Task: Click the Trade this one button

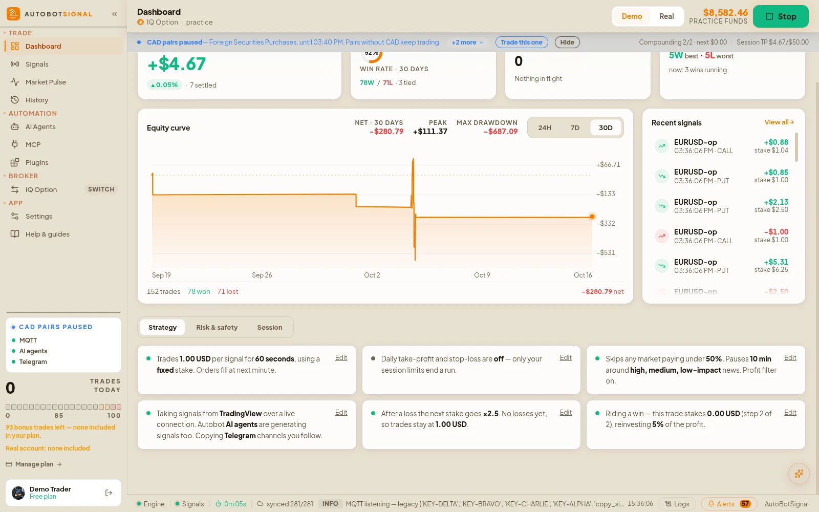Action: (522, 42)
